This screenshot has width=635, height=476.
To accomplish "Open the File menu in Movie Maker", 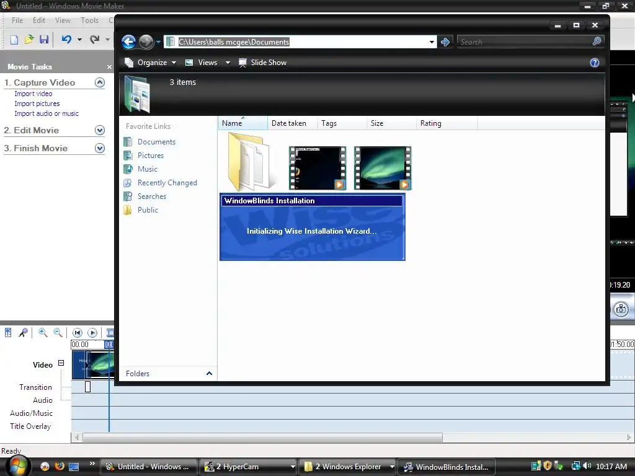I will click(x=17, y=20).
